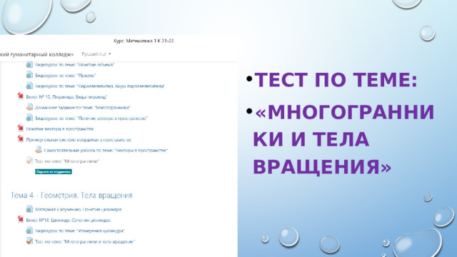The width and height of the screenshot is (457, 257).
Task: Click the heading "Тема 4 - Геометрия. Тела вращения"
Action: click(71, 195)
